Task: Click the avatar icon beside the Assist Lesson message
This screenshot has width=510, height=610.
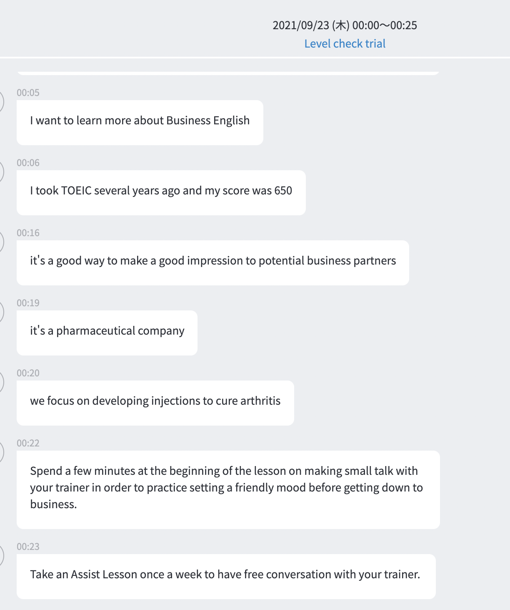Action: pyautogui.click(x=1, y=556)
